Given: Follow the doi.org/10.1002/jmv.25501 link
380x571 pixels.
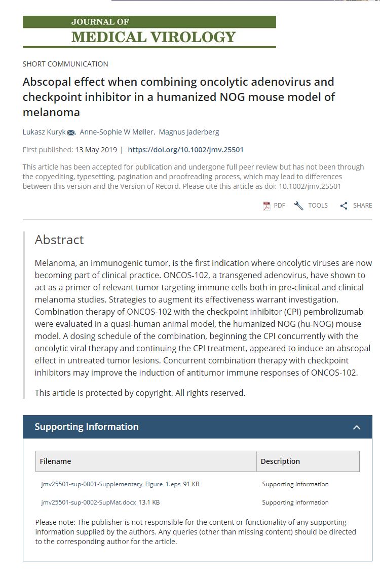Looking at the screenshot, I should click(x=185, y=150).
